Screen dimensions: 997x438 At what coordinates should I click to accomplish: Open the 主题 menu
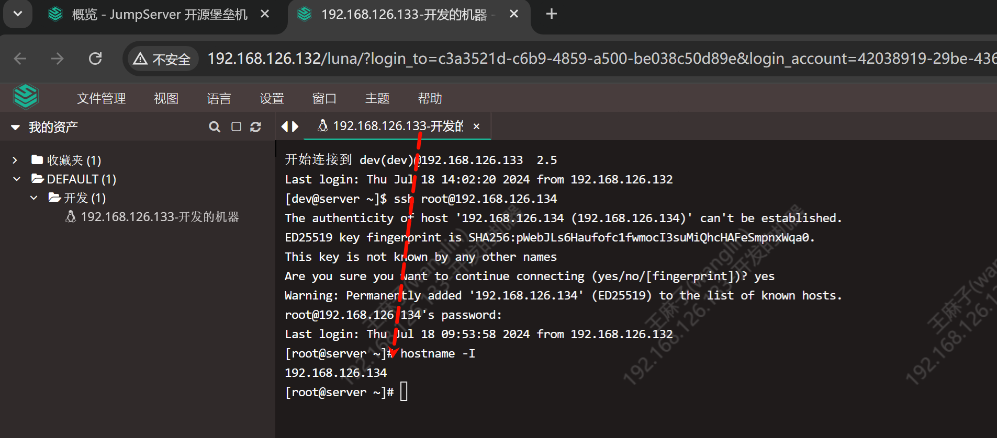click(377, 98)
